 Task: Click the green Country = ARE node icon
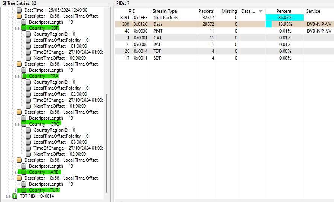(x=24, y=172)
